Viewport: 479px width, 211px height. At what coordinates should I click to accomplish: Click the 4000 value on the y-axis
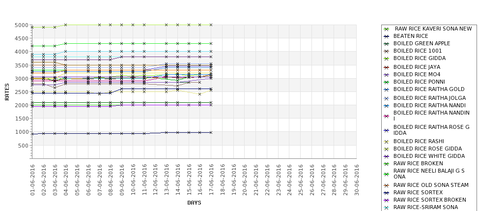point(22,52)
